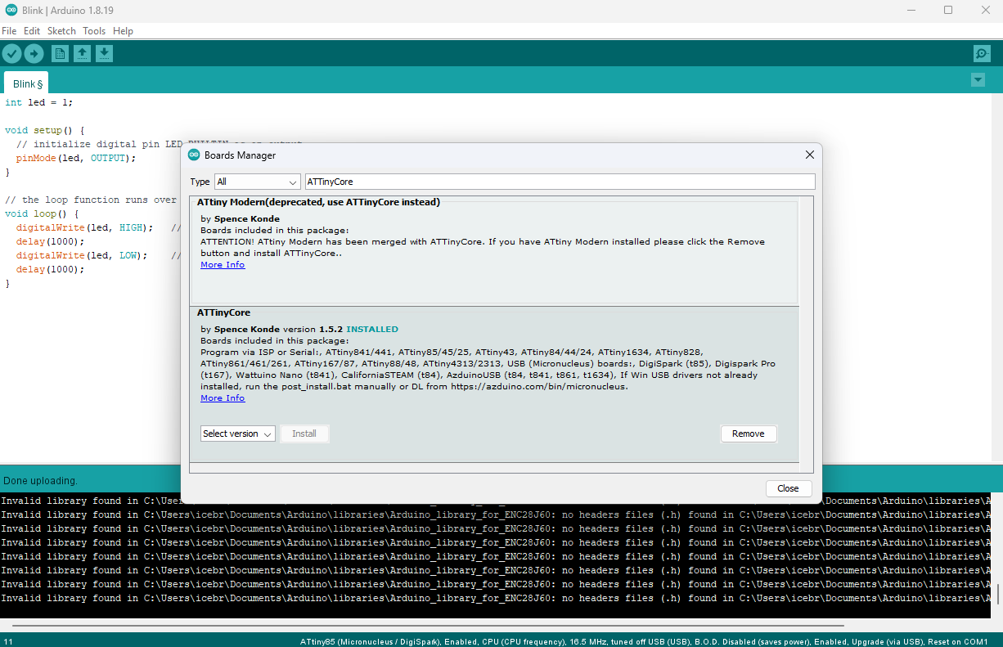Select the Blink sketch tab
The width and height of the screenshot is (1003, 647).
27,83
